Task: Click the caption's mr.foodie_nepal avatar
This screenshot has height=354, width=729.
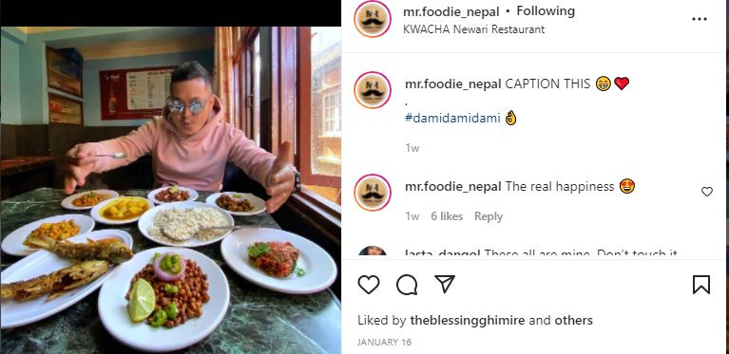Action: pos(373,90)
